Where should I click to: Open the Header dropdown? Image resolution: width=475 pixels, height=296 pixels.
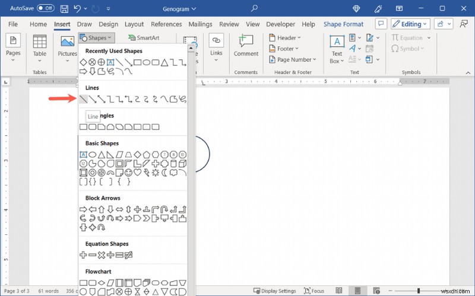(x=285, y=38)
